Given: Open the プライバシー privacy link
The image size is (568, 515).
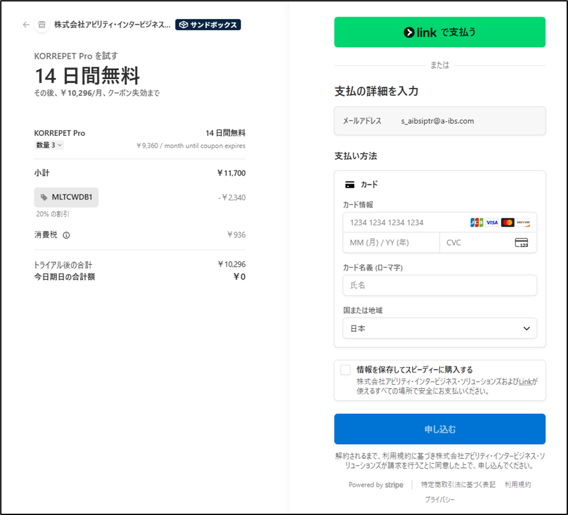Looking at the screenshot, I should tap(440, 500).
